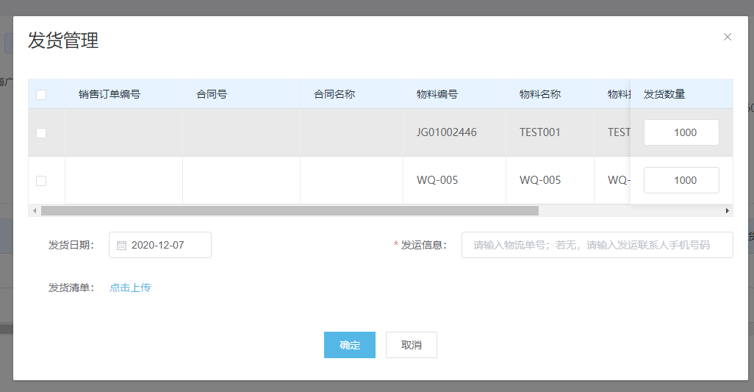Click the 物料名称 column header
This screenshot has width=754, height=392.
pyautogui.click(x=540, y=94)
